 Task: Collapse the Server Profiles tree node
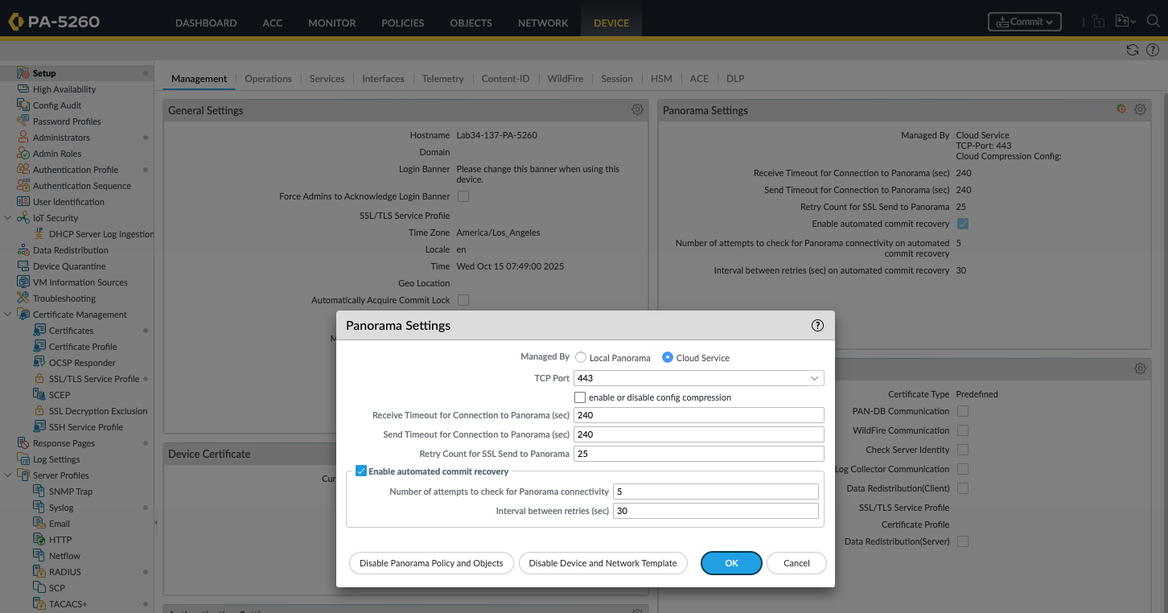pos(8,475)
